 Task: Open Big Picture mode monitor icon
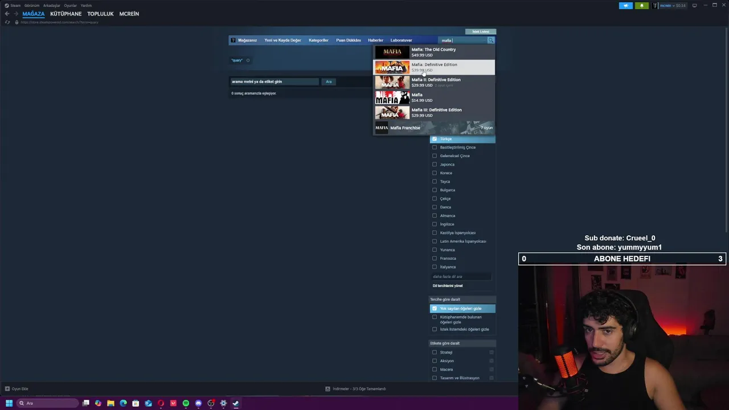click(694, 6)
